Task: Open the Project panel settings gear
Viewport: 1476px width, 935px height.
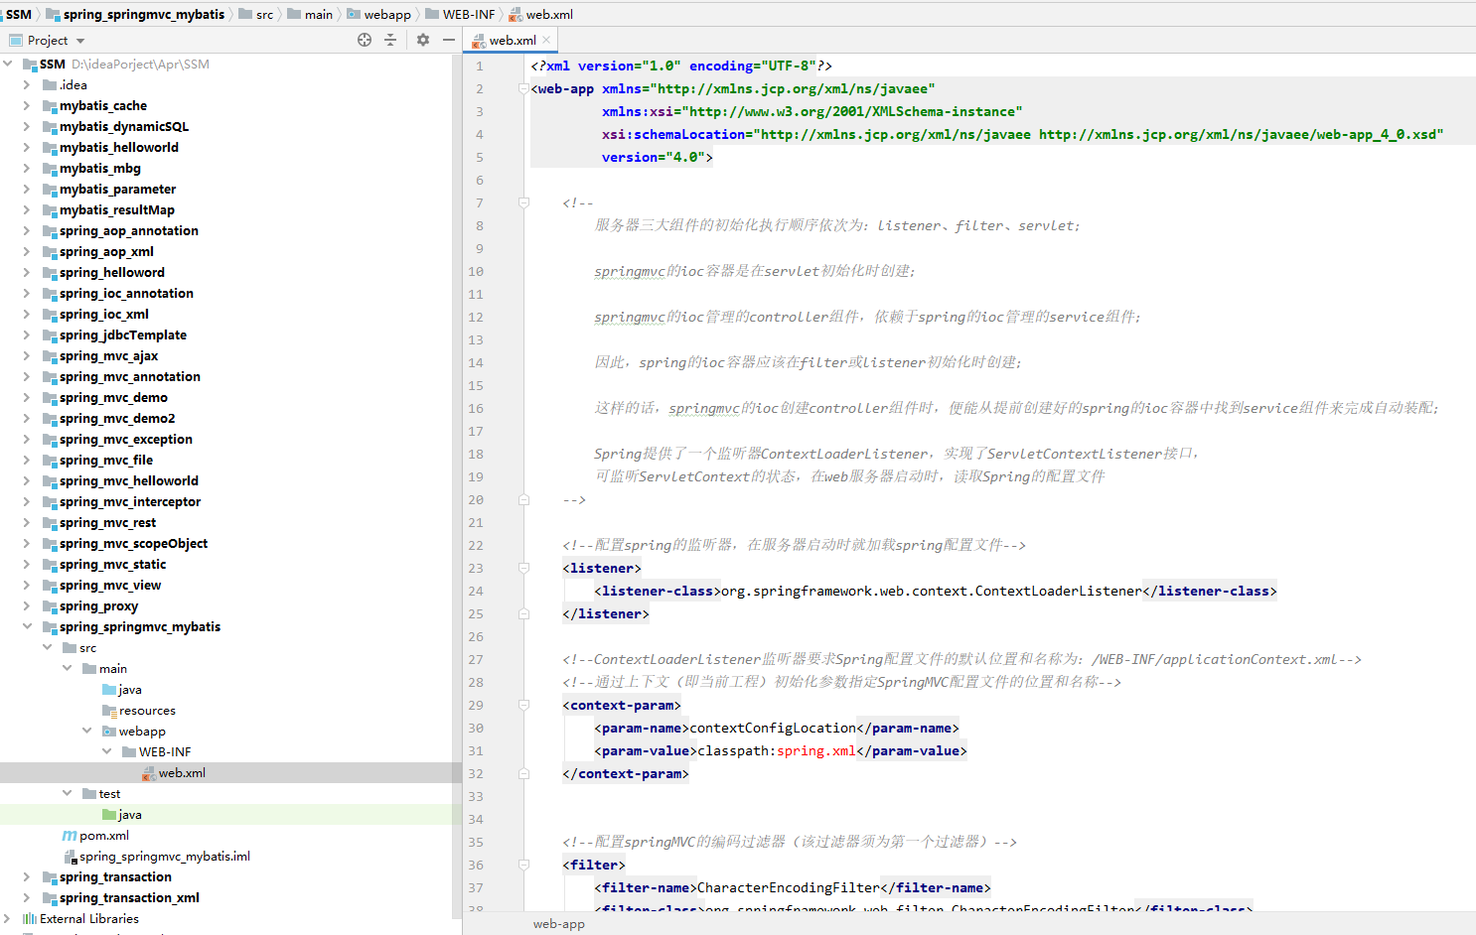Action: pyautogui.click(x=423, y=40)
